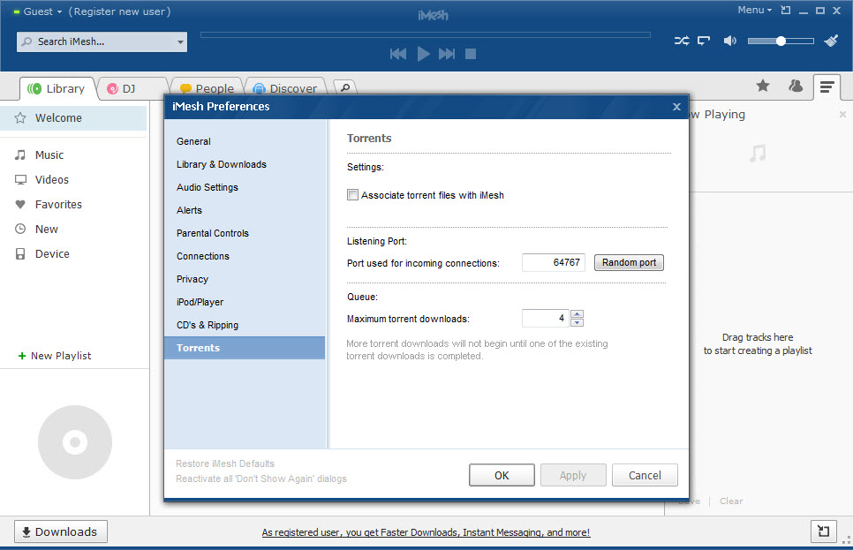Click the volume slider handle
This screenshot has width=853, height=550.
pyautogui.click(x=781, y=41)
